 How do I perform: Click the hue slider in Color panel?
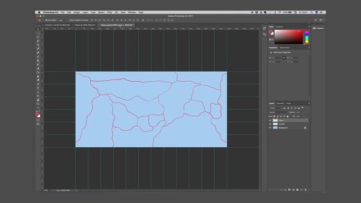307,37
